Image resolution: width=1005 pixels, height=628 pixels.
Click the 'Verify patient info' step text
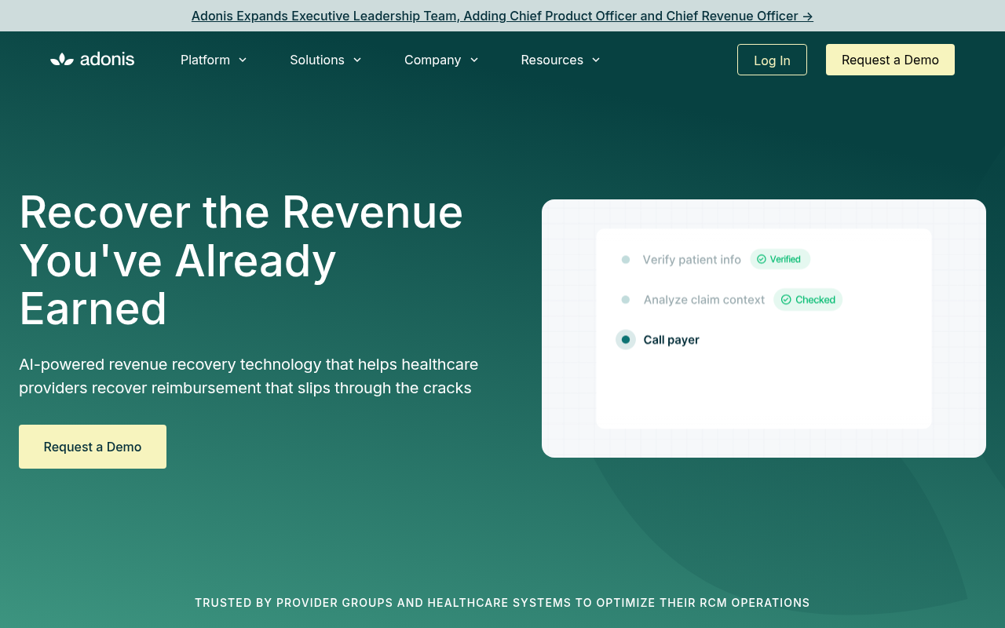(x=692, y=259)
